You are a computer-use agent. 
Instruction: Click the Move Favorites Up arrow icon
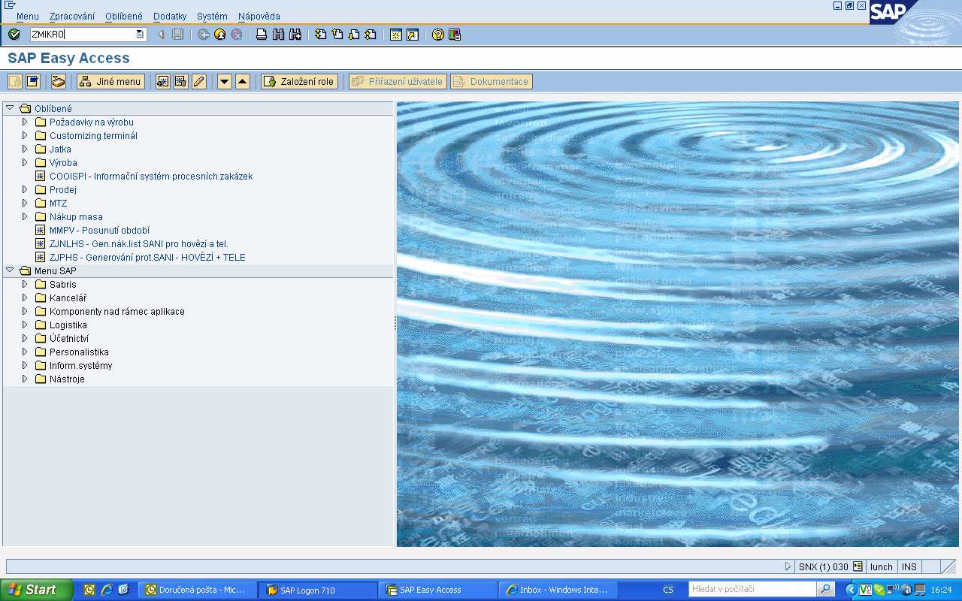242,81
